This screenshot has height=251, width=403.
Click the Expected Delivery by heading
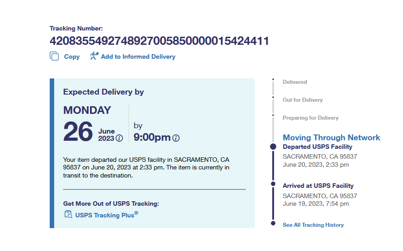(x=103, y=92)
